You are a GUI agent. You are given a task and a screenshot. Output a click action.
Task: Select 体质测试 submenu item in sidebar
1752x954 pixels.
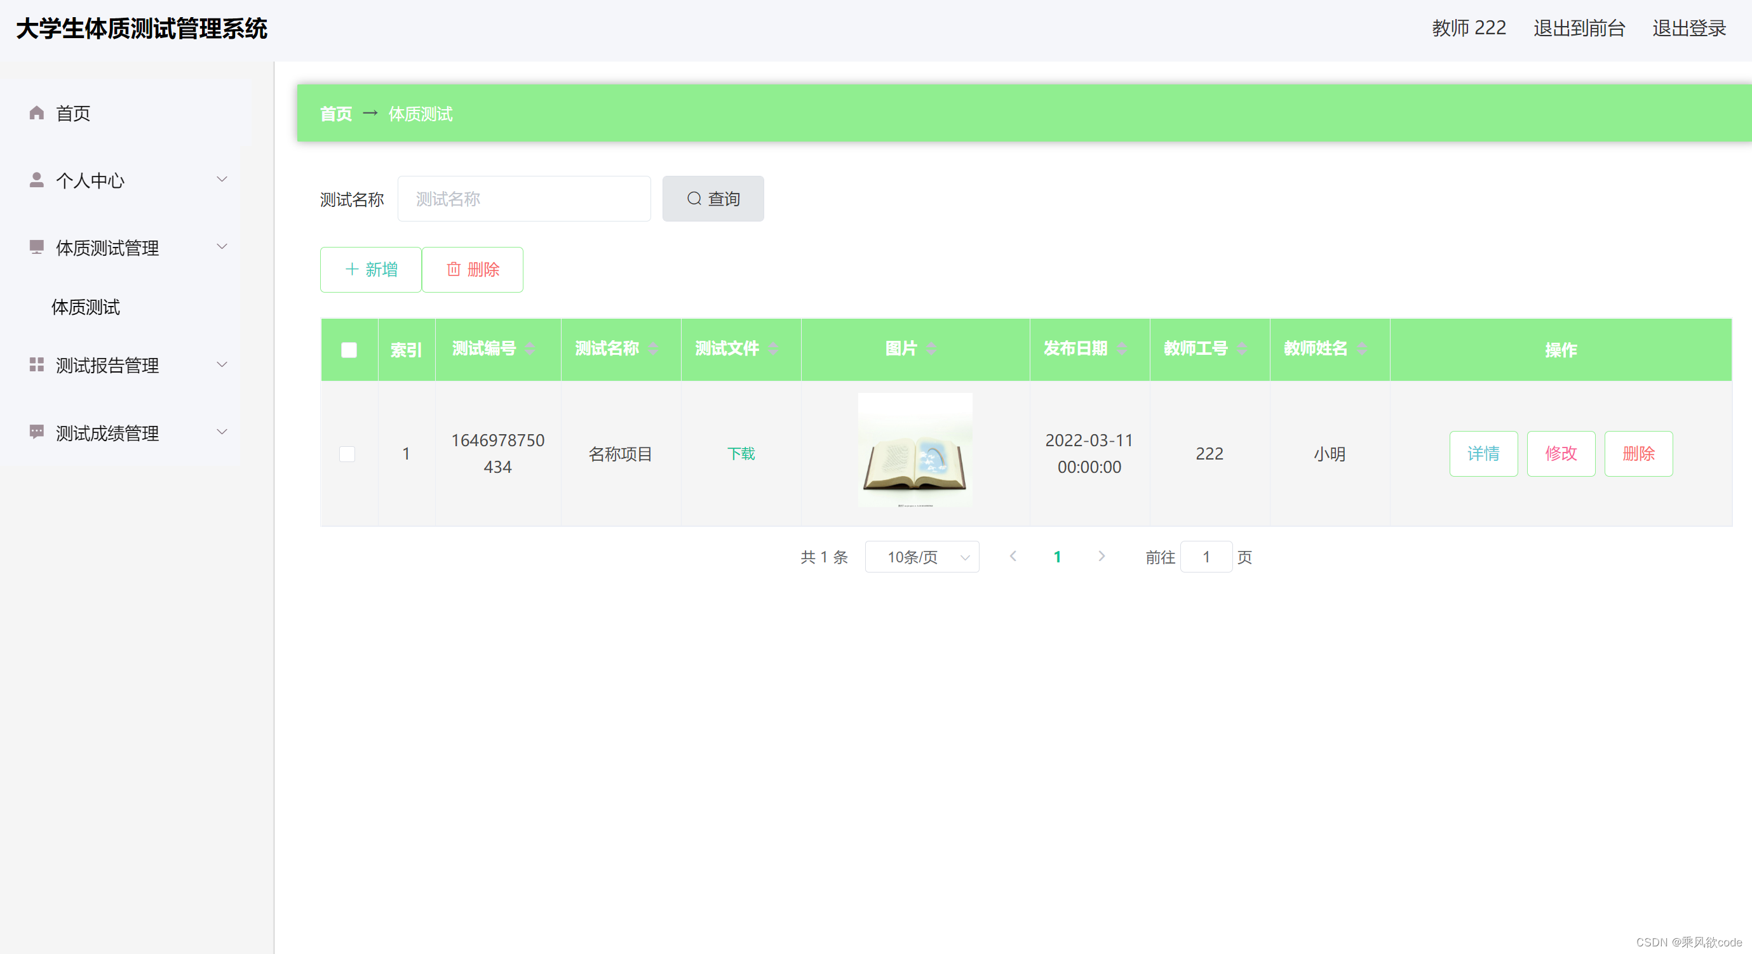[x=86, y=307]
